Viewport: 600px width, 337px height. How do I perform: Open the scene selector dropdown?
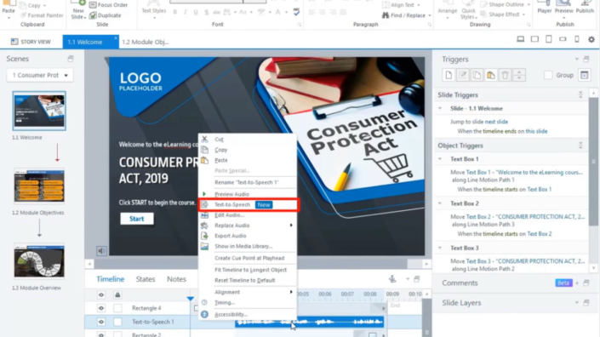(x=40, y=75)
